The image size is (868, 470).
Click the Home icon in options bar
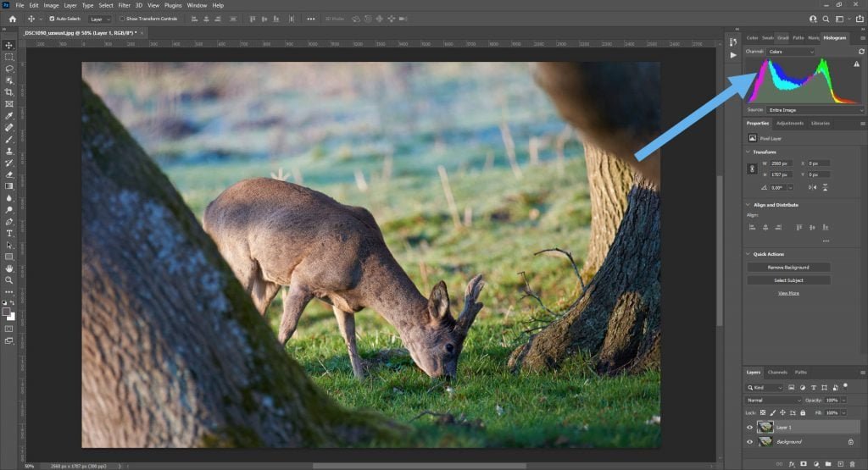(12, 19)
